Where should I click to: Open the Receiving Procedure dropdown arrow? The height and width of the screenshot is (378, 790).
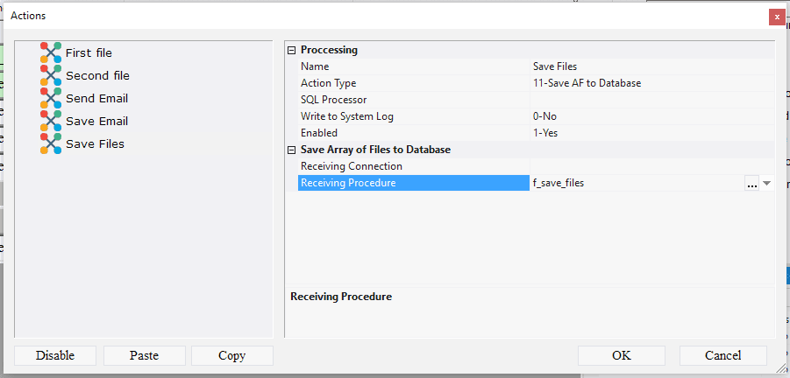(x=766, y=184)
